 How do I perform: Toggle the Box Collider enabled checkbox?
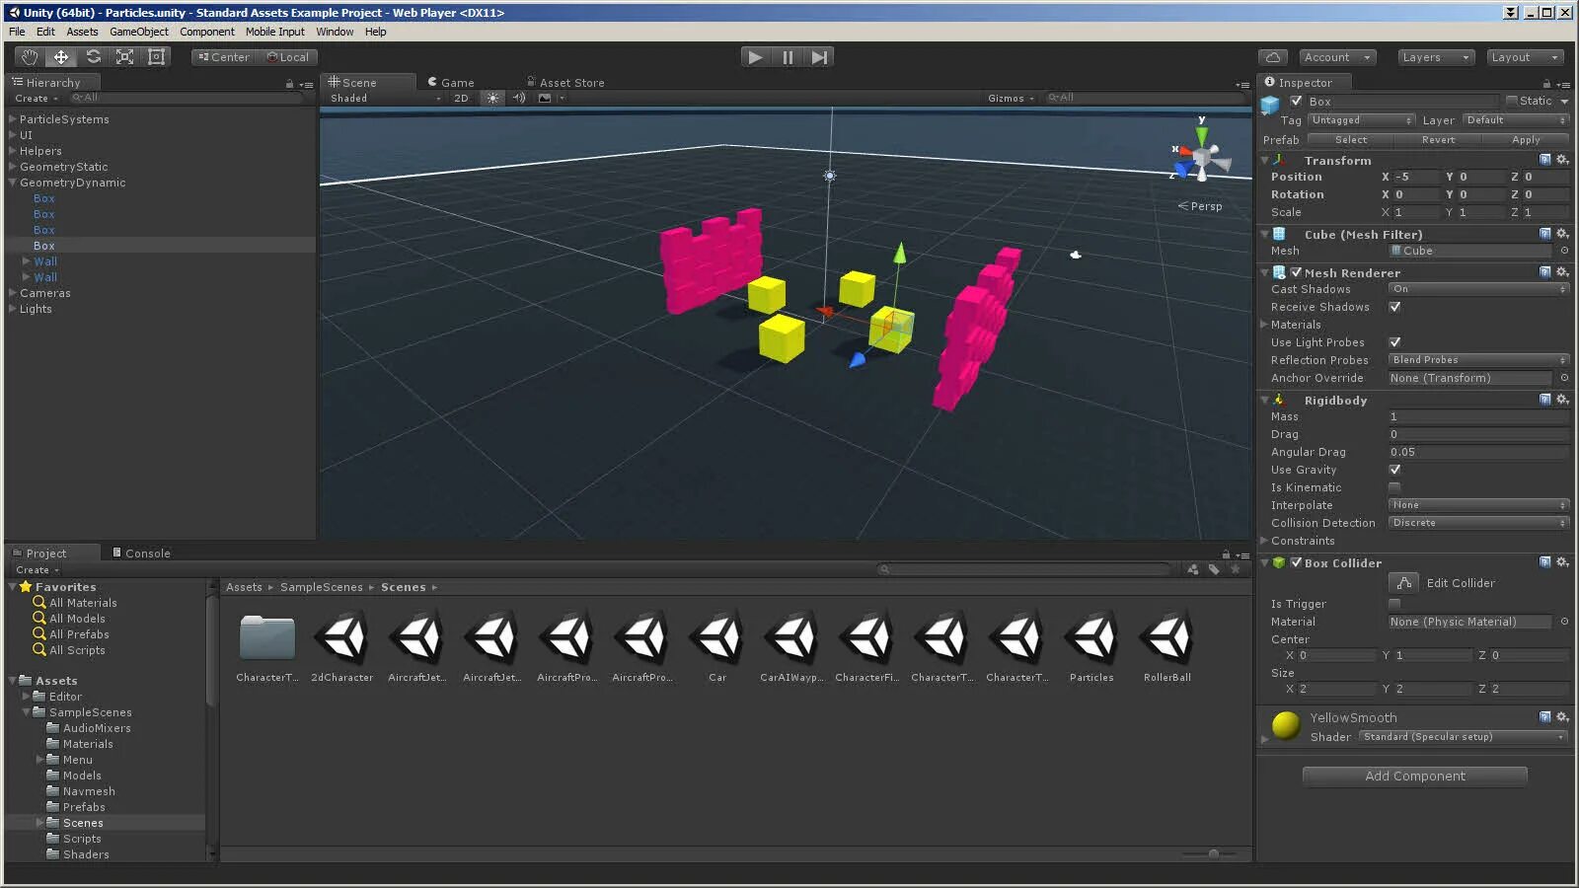click(1296, 562)
